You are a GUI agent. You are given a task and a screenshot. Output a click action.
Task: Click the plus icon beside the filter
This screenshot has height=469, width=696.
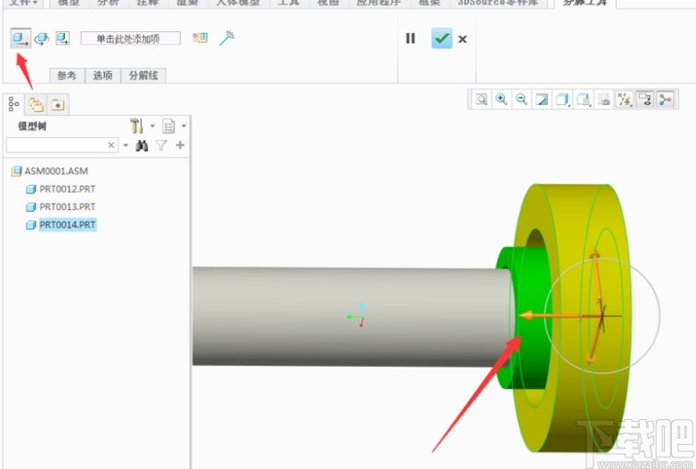click(180, 145)
